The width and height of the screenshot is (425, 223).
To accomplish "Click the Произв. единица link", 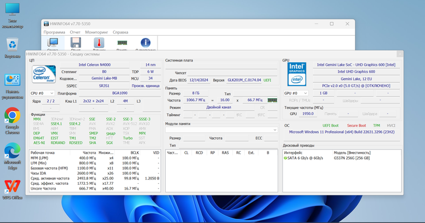I will (x=145, y=86).
